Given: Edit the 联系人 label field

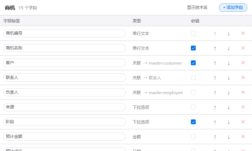Looking at the screenshot, I should pyautogui.click(x=65, y=78).
